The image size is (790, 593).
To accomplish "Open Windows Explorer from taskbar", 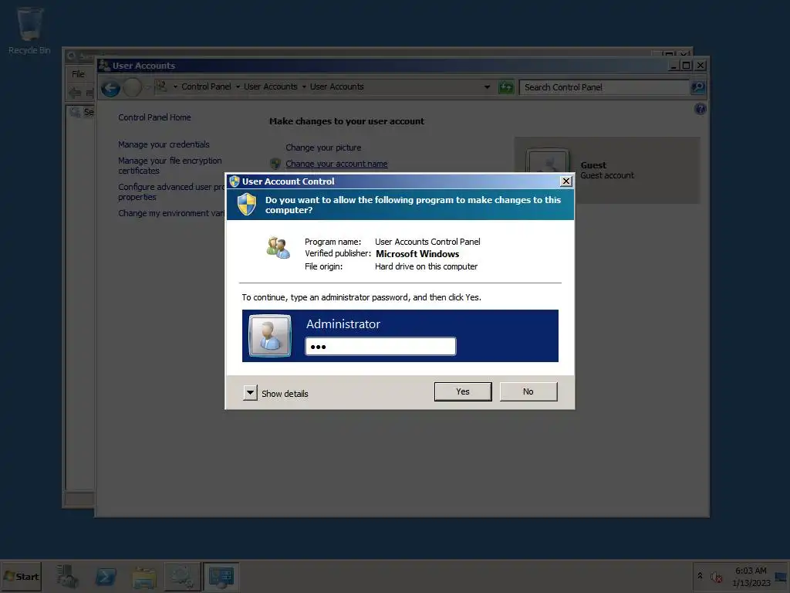I will tap(144, 577).
